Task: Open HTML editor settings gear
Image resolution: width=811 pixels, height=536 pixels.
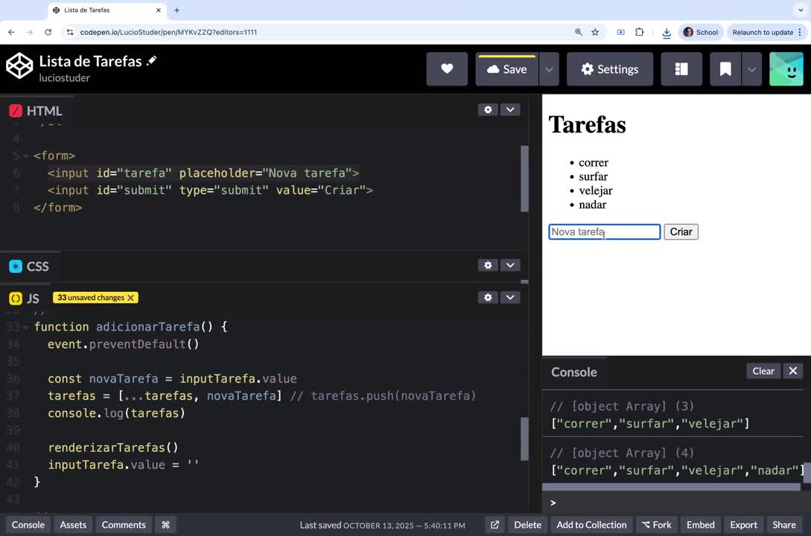Action: [x=488, y=109]
